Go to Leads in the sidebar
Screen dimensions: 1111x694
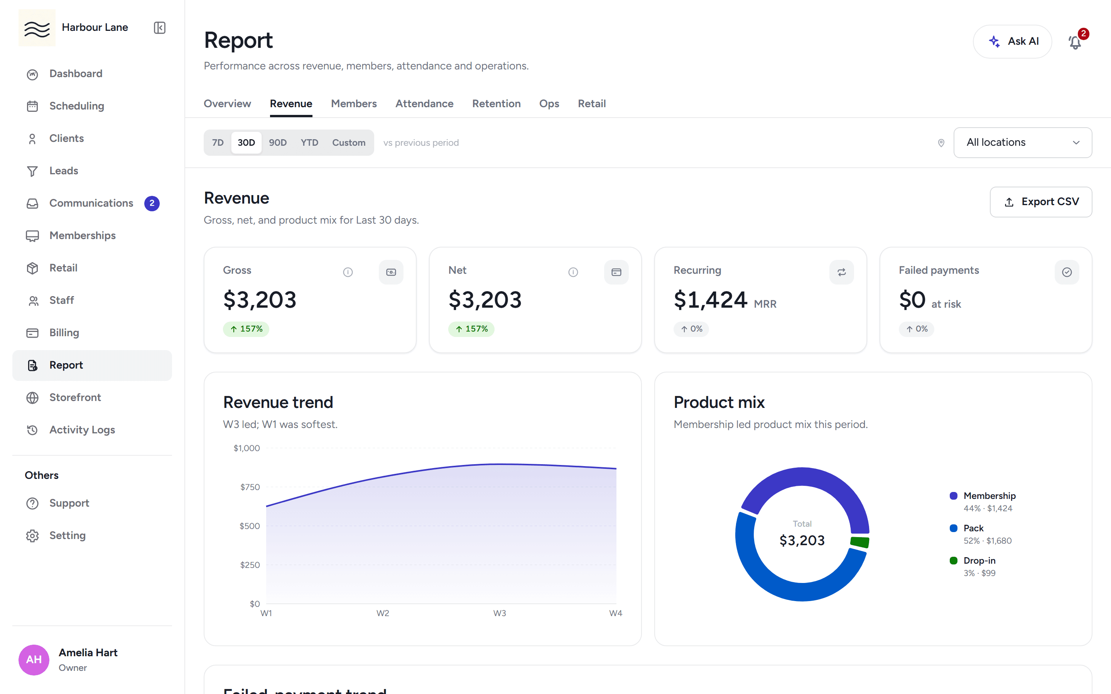tap(92, 171)
